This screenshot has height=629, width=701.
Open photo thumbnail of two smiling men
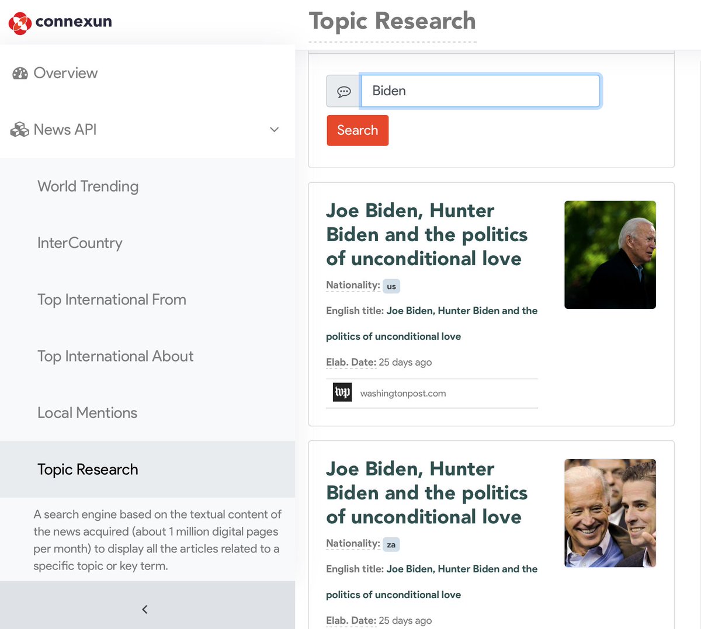610,513
